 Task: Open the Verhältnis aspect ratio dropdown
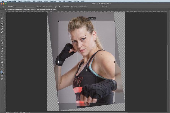pos(12,6)
